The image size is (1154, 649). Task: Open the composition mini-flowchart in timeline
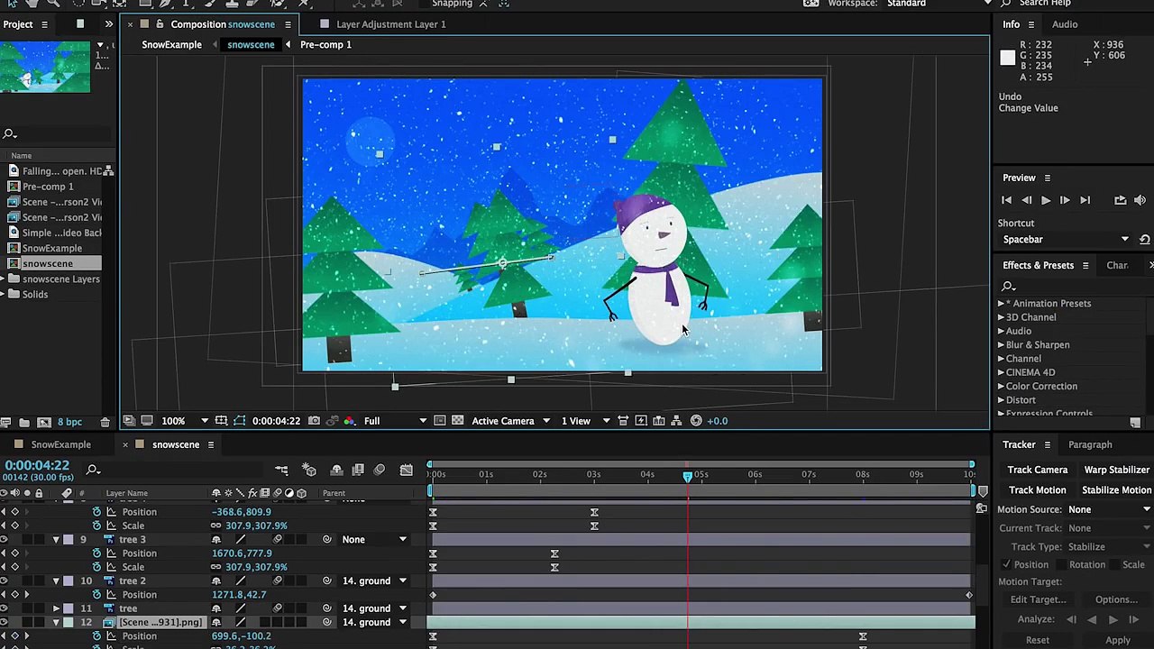point(281,470)
